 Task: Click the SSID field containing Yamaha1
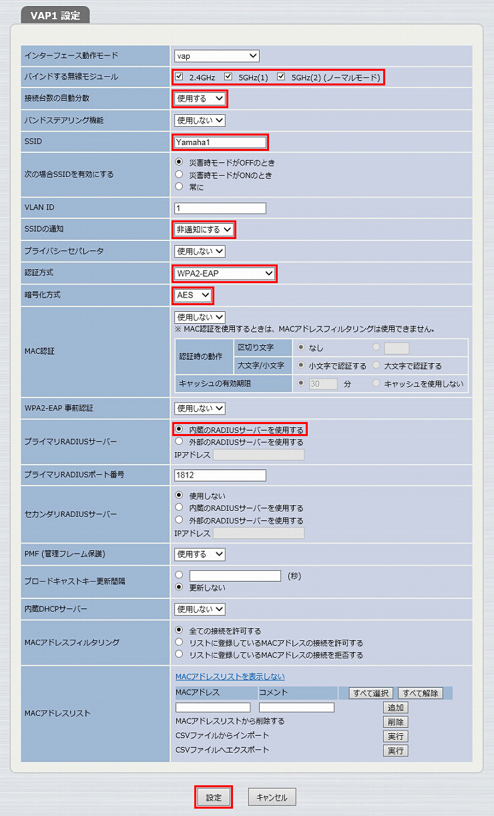tap(220, 142)
